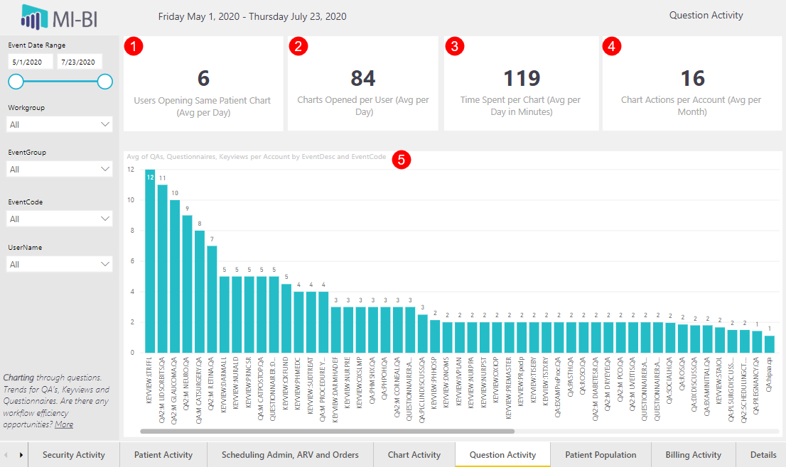Click red marker 4 on Chart Actions card

pyautogui.click(x=611, y=46)
